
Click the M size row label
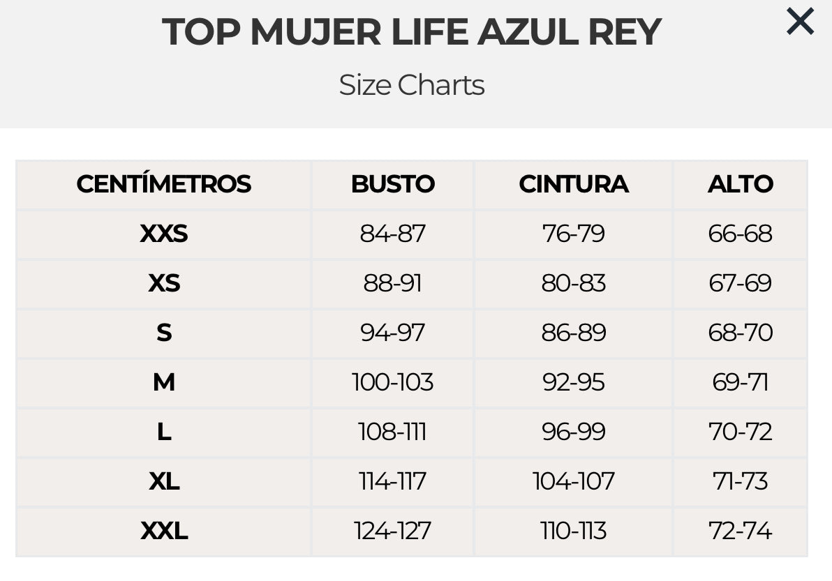[163, 382]
